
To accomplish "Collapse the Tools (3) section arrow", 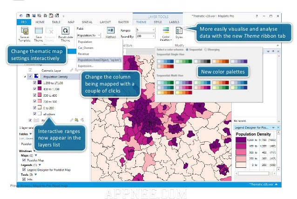I will coord(35,174).
